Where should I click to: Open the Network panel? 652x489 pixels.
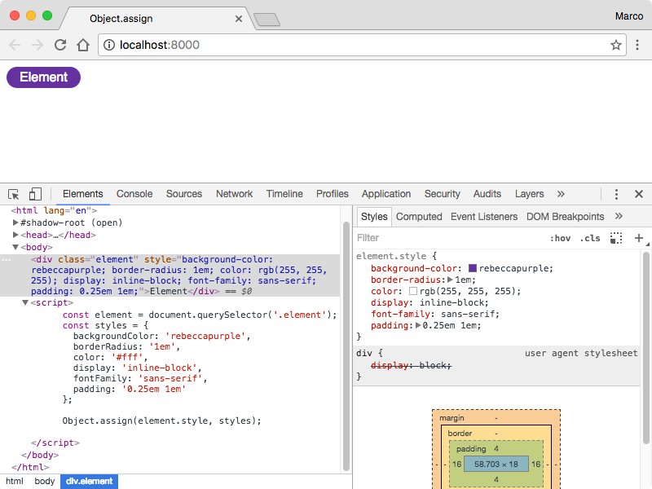234,194
